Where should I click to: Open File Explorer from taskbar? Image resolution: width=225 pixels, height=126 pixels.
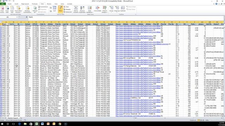click(x=25, y=124)
